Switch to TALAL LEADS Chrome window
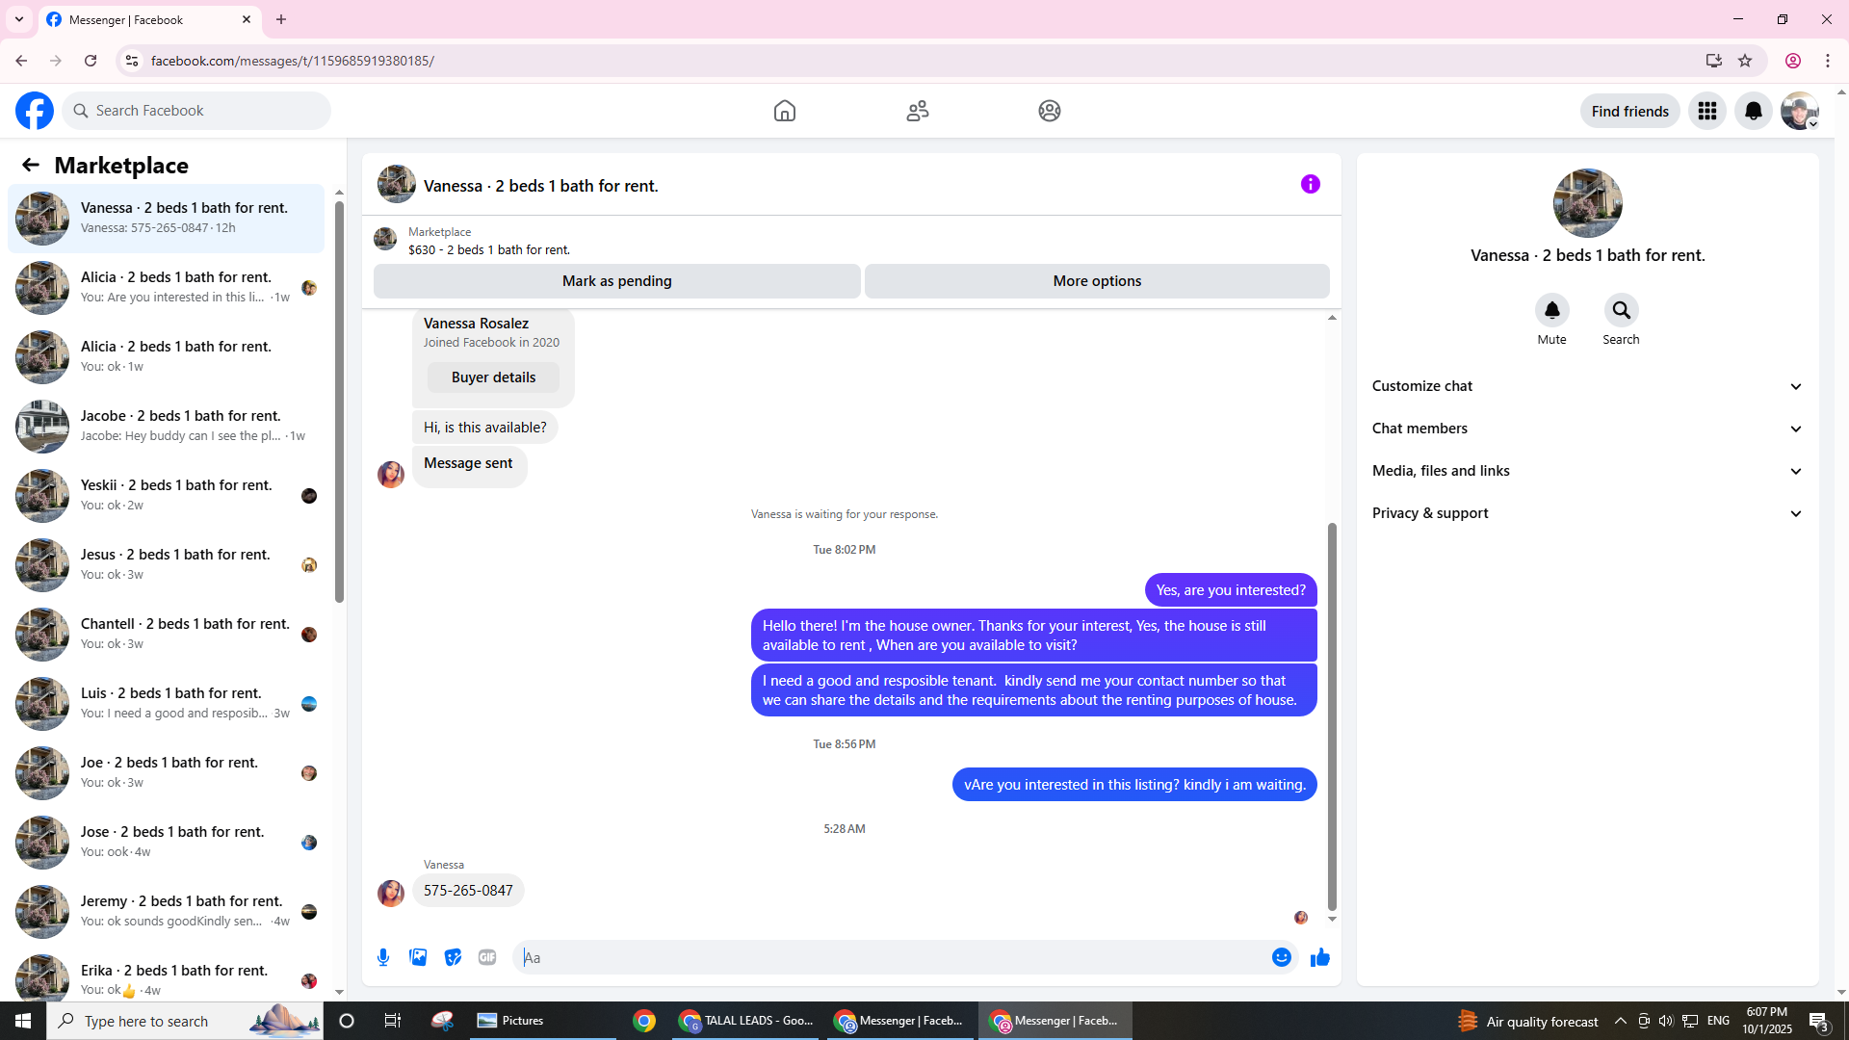This screenshot has height=1040, width=1849. pyautogui.click(x=745, y=1021)
